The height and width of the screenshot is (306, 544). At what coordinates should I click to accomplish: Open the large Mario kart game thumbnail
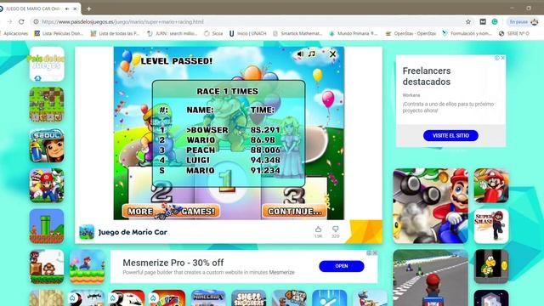pos(431,206)
